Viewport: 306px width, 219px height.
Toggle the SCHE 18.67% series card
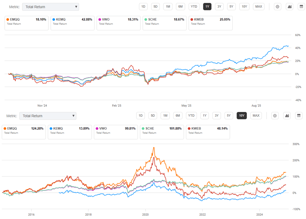pyautogui.click(x=164, y=23)
